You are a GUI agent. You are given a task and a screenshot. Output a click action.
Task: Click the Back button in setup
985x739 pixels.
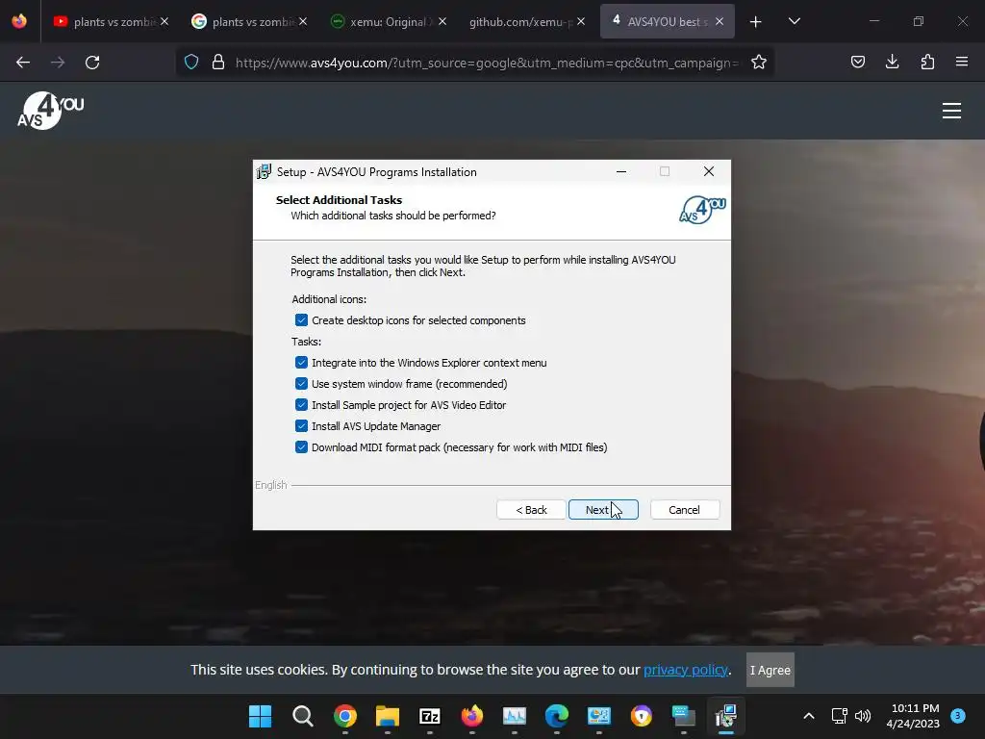point(531,510)
